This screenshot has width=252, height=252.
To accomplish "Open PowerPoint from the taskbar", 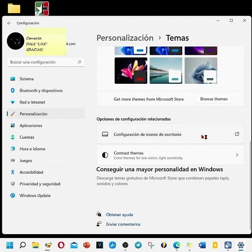I will (x=87, y=245).
